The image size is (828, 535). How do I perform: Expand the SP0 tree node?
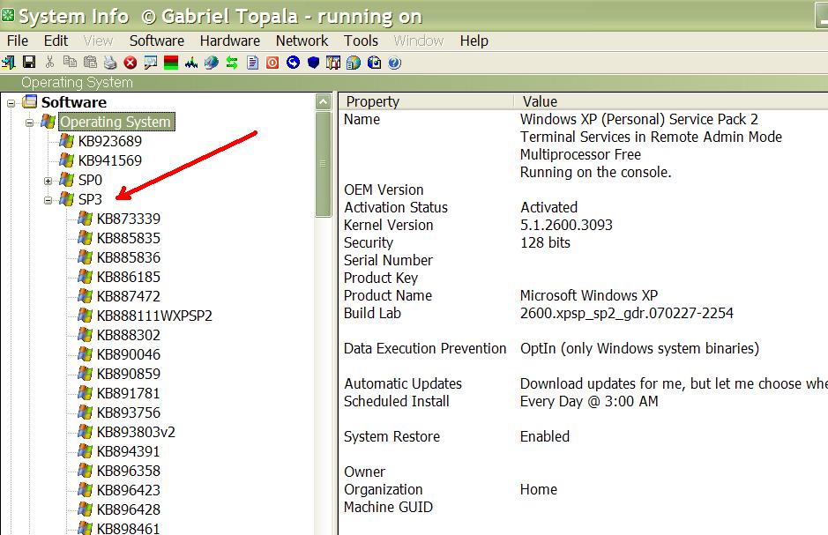(x=48, y=181)
